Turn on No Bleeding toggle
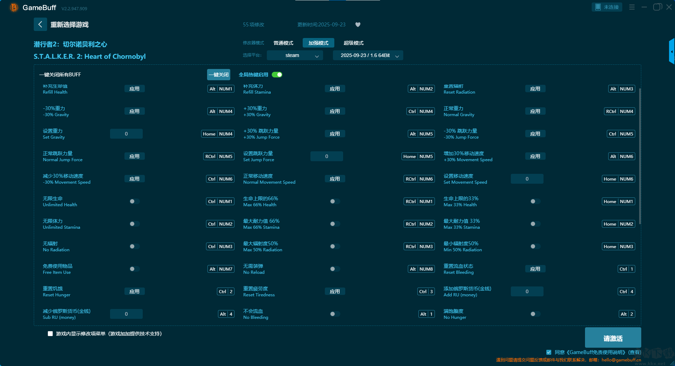This screenshot has height=366, width=675. pyautogui.click(x=335, y=314)
